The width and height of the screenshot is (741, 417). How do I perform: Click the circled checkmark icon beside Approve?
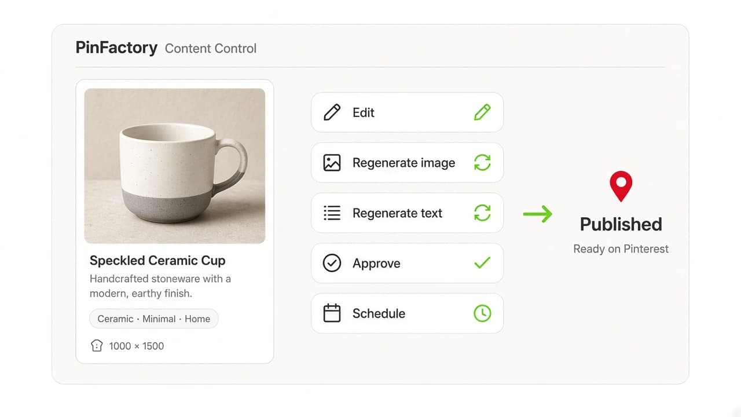click(332, 264)
